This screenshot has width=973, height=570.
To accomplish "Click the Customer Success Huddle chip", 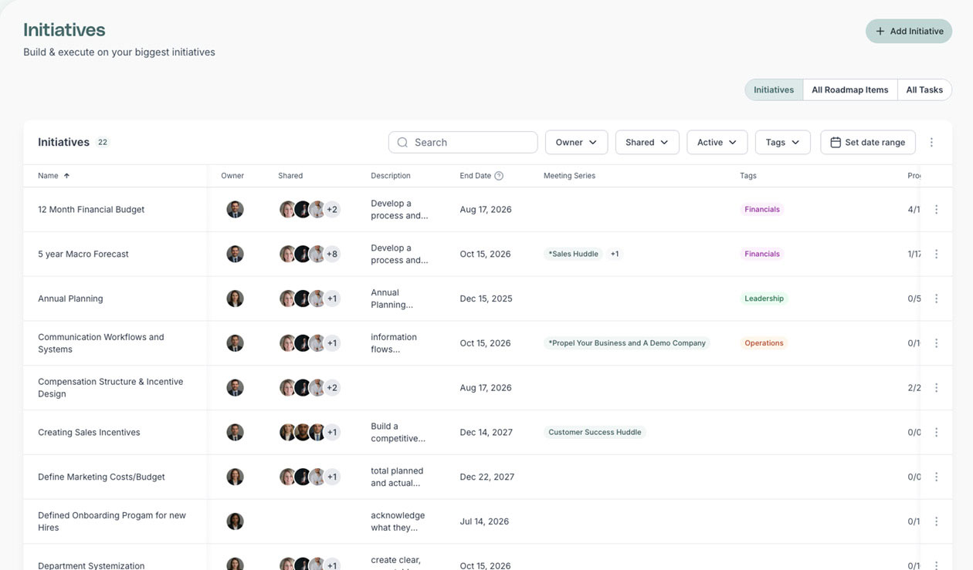I will pyautogui.click(x=595, y=432).
